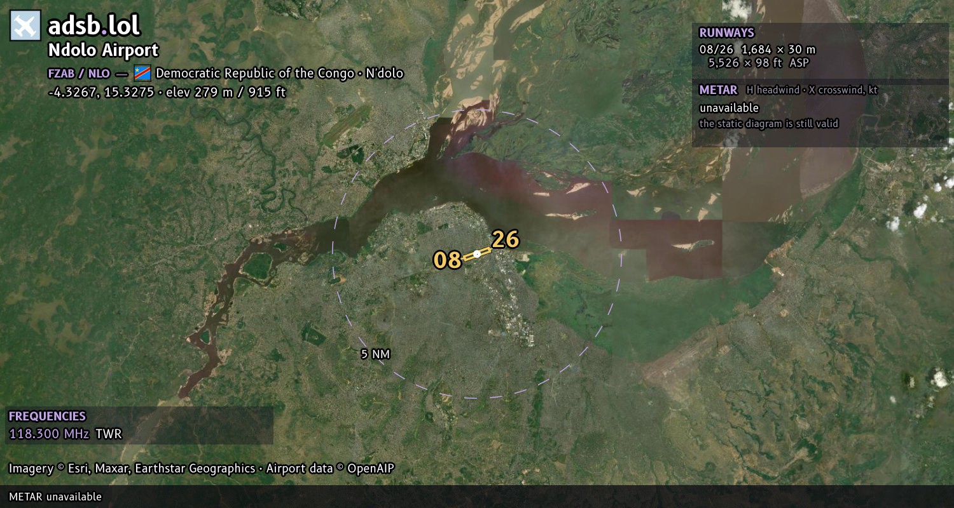
Task: Click the airport center marker on the runway
Action: tap(477, 254)
